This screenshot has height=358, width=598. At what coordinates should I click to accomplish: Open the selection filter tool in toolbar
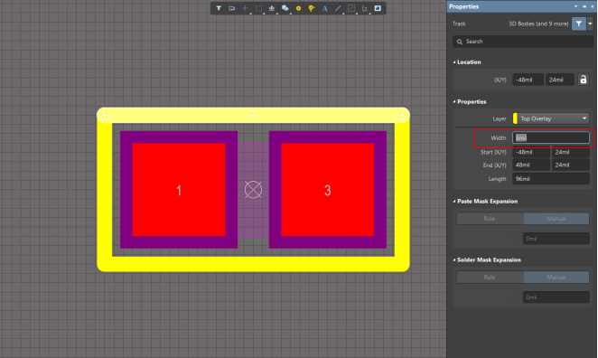pyautogui.click(x=219, y=8)
